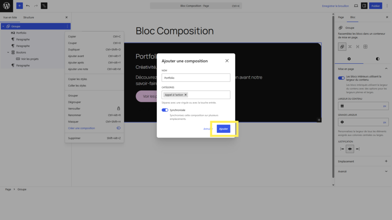Screen dimensions: 392x220
Task: Choose Ajouter une note menu entry
Action: coord(94,69)
